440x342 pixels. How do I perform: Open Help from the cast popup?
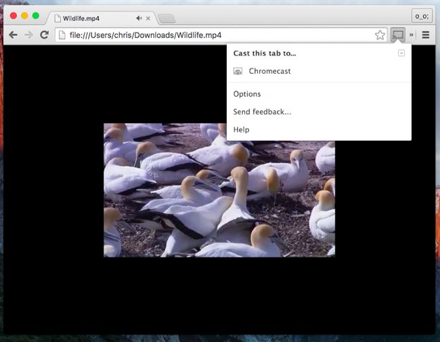(241, 129)
